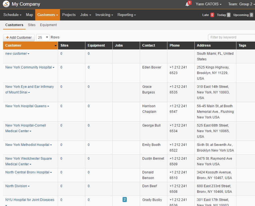255x206 pixels.
Task: Open New York Methodist Hospital customer
Action: click(x=27, y=145)
